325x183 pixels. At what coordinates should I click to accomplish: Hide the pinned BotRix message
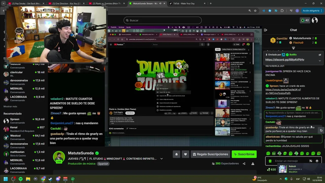(x=320, y=55)
